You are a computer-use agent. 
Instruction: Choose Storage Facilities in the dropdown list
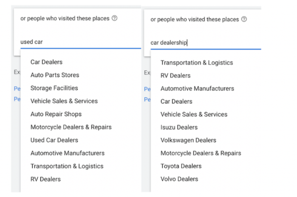click(x=54, y=88)
